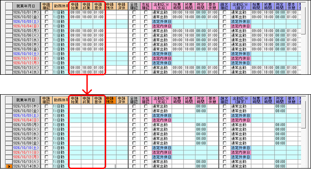
Task: Click row selector for 2026/10/05 in lower grid
Action: coord(9,125)
